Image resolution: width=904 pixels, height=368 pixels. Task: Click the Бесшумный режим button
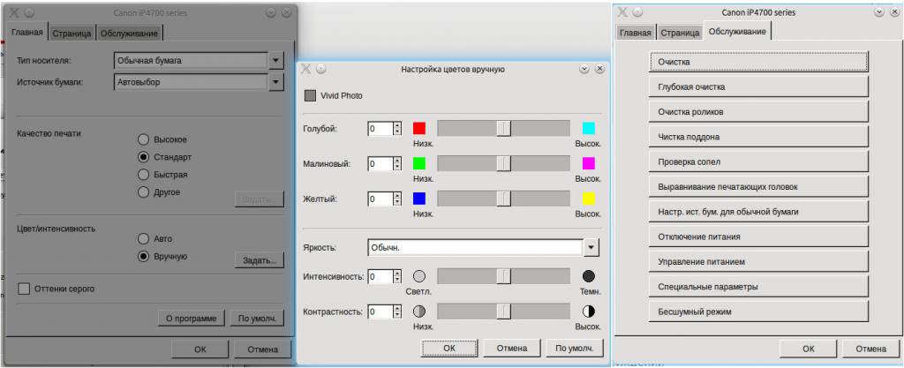tap(758, 312)
